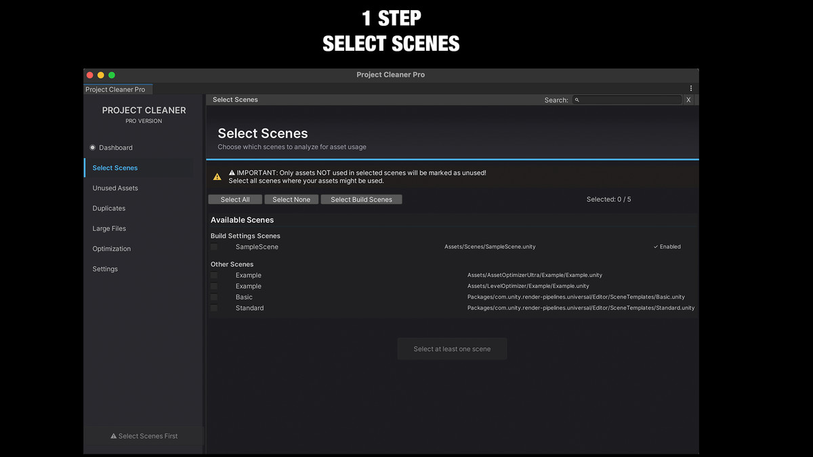Image resolution: width=813 pixels, height=457 pixels.
Task: Select the AssetOptimizerUltra Example scene checkbox
Action: point(214,275)
